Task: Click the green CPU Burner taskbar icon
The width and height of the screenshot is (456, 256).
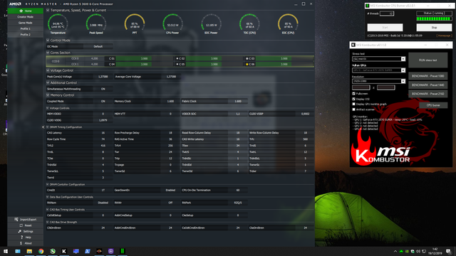Action: (x=123, y=251)
